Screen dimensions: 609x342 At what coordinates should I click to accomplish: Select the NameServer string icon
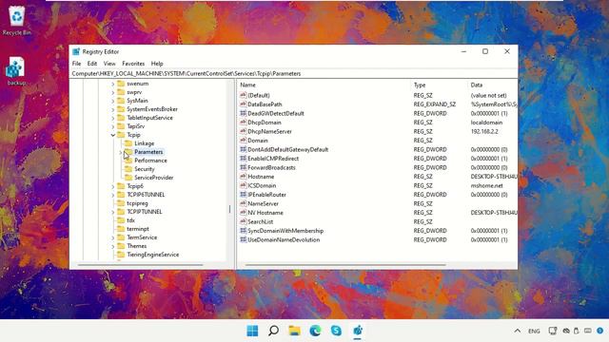(244, 203)
